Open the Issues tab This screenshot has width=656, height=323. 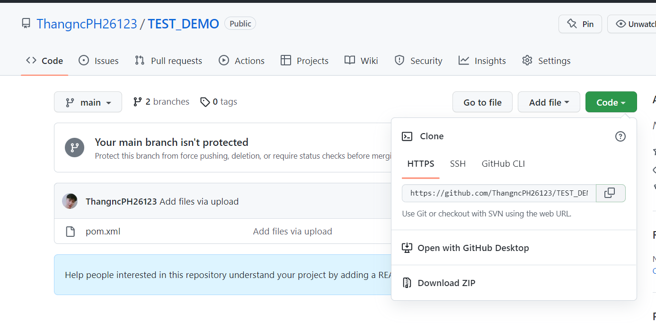(x=98, y=61)
